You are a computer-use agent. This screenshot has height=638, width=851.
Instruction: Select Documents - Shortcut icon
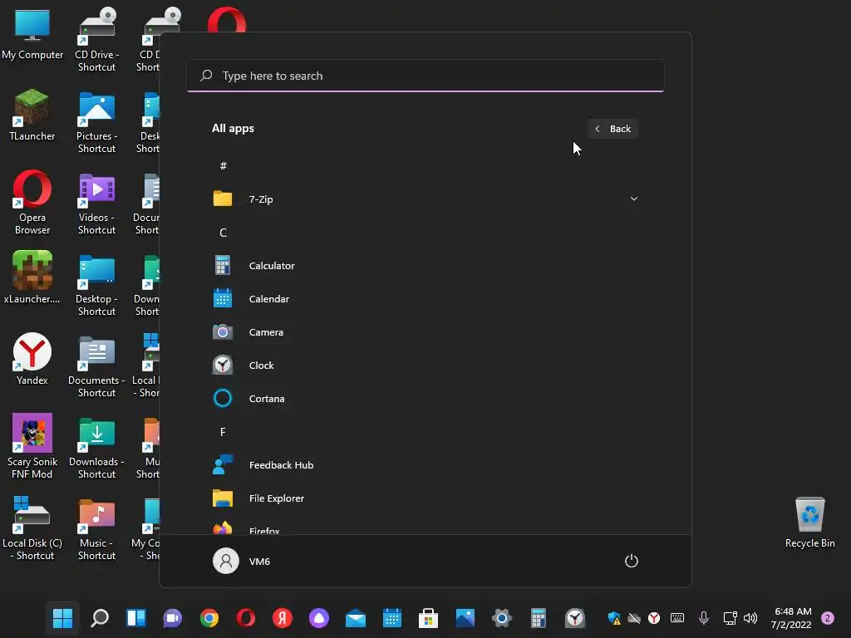tap(96, 366)
